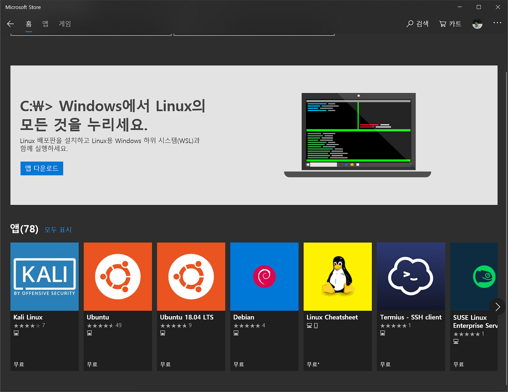Click the Termius - SSH client title
This screenshot has width=508, height=392.
(x=411, y=317)
